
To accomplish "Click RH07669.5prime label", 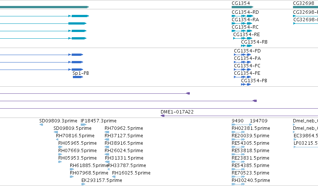I will click(77, 151).
